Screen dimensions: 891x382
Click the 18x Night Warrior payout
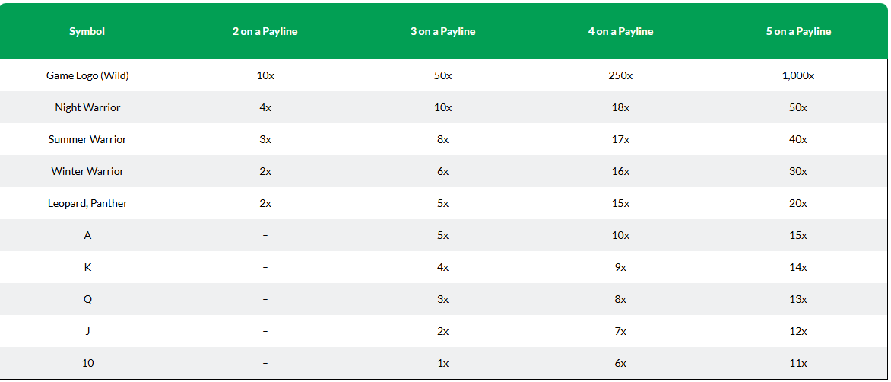(620, 107)
